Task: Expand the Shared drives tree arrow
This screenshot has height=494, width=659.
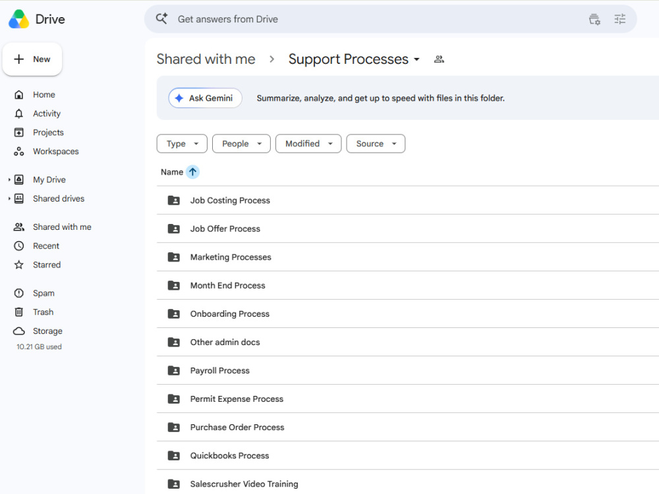Action: pos(9,199)
